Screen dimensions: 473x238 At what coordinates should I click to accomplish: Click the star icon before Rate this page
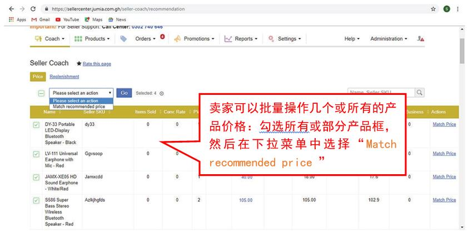click(79, 64)
